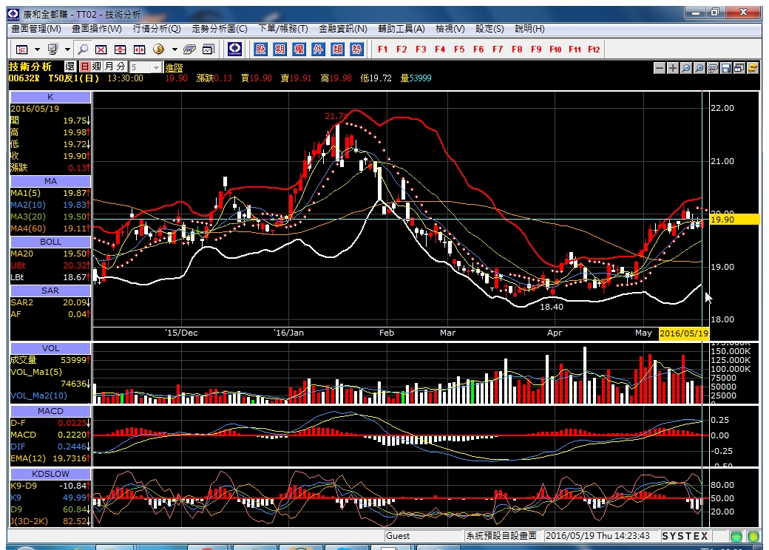Open the dropdown arrow beside the dollar coin icon

click(x=174, y=50)
